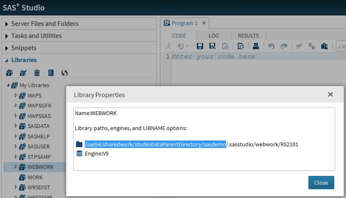The width and height of the screenshot is (346, 198).
Task: Collapse the My Libraries tree
Action: (8, 85)
